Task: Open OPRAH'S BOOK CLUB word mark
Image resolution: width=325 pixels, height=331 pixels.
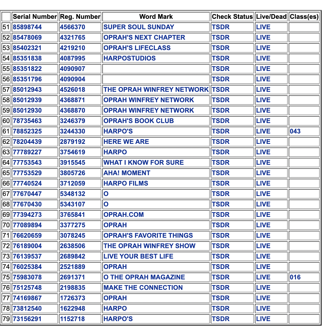Action: [139, 121]
